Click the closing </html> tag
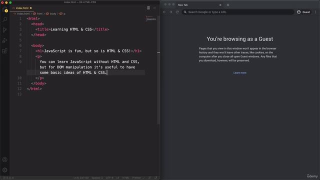Screen dimensions: 320x180 [x=34, y=89]
